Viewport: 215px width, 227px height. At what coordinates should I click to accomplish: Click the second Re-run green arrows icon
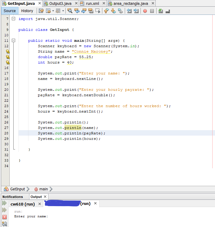(x=5, y=210)
